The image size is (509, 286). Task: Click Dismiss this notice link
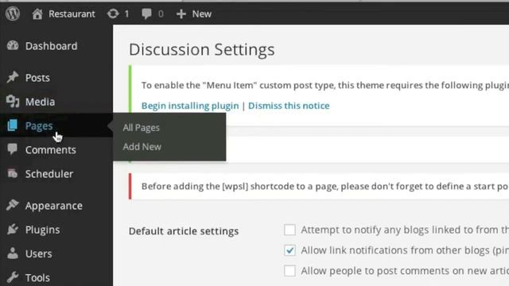(289, 106)
